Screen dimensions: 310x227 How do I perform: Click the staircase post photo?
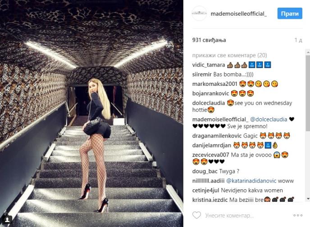click(91, 113)
